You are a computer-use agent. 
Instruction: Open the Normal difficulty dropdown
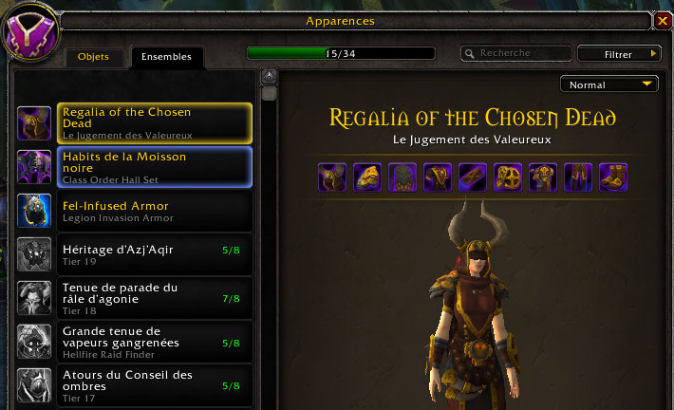(x=609, y=84)
